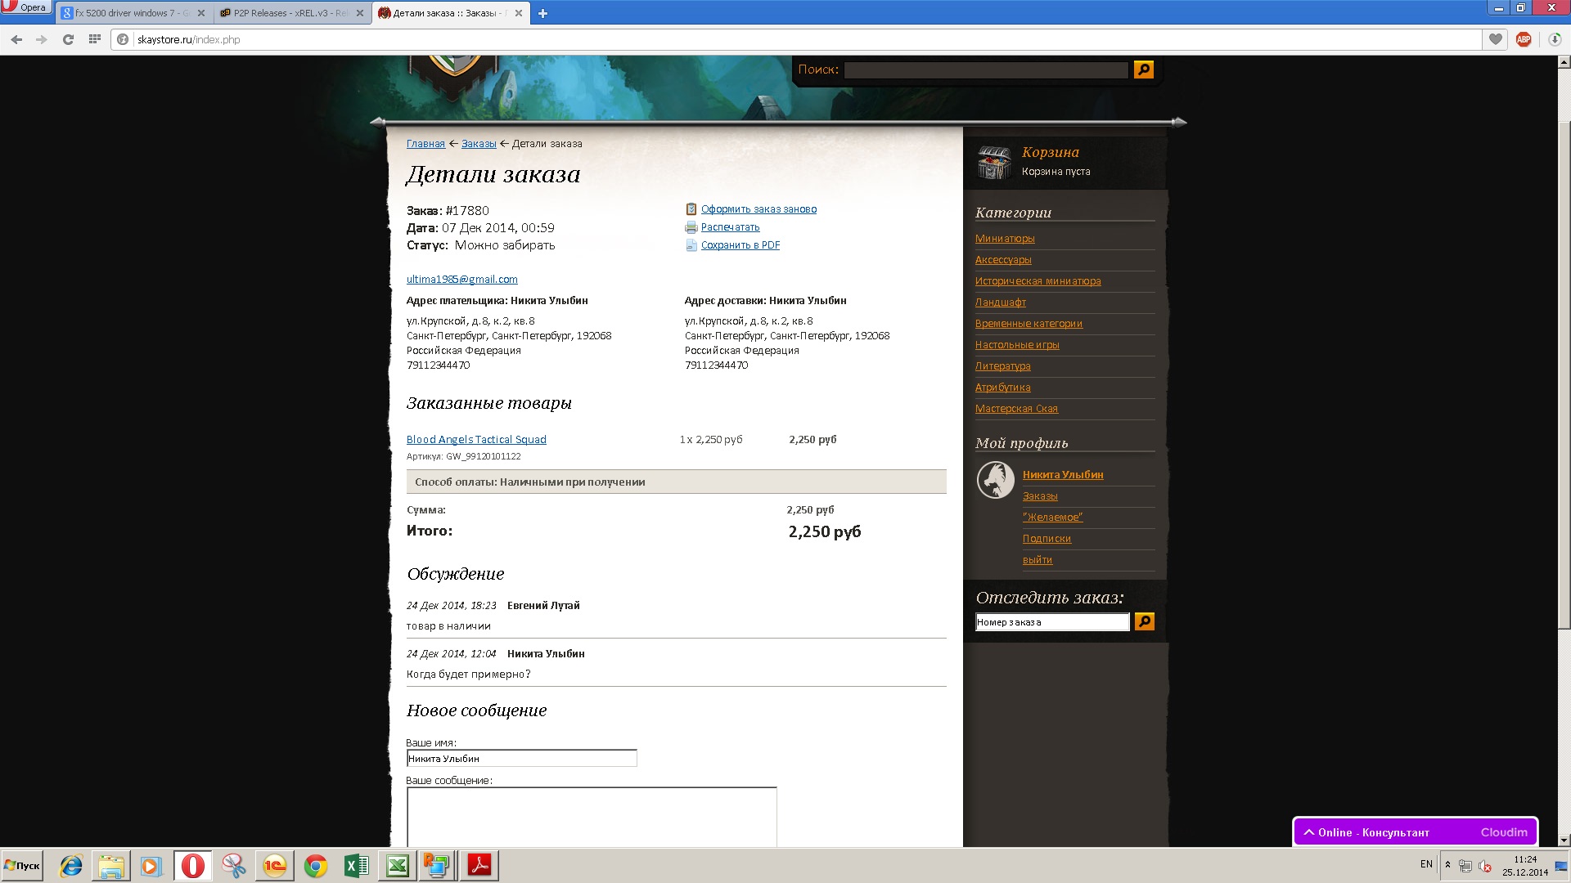The width and height of the screenshot is (1571, 883).
Task: Click the user avatar in profile section
Action: (995, 480)
